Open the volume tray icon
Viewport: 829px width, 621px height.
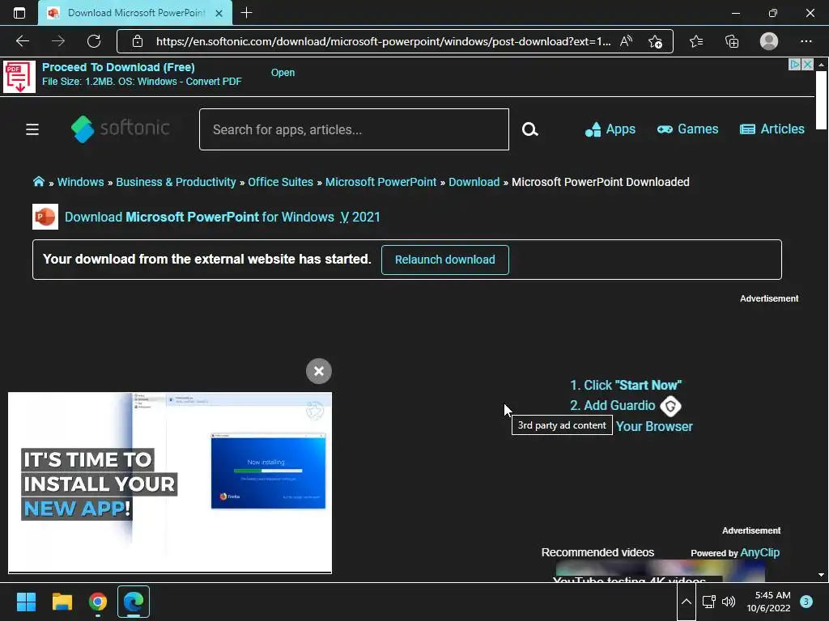point(729,602)
